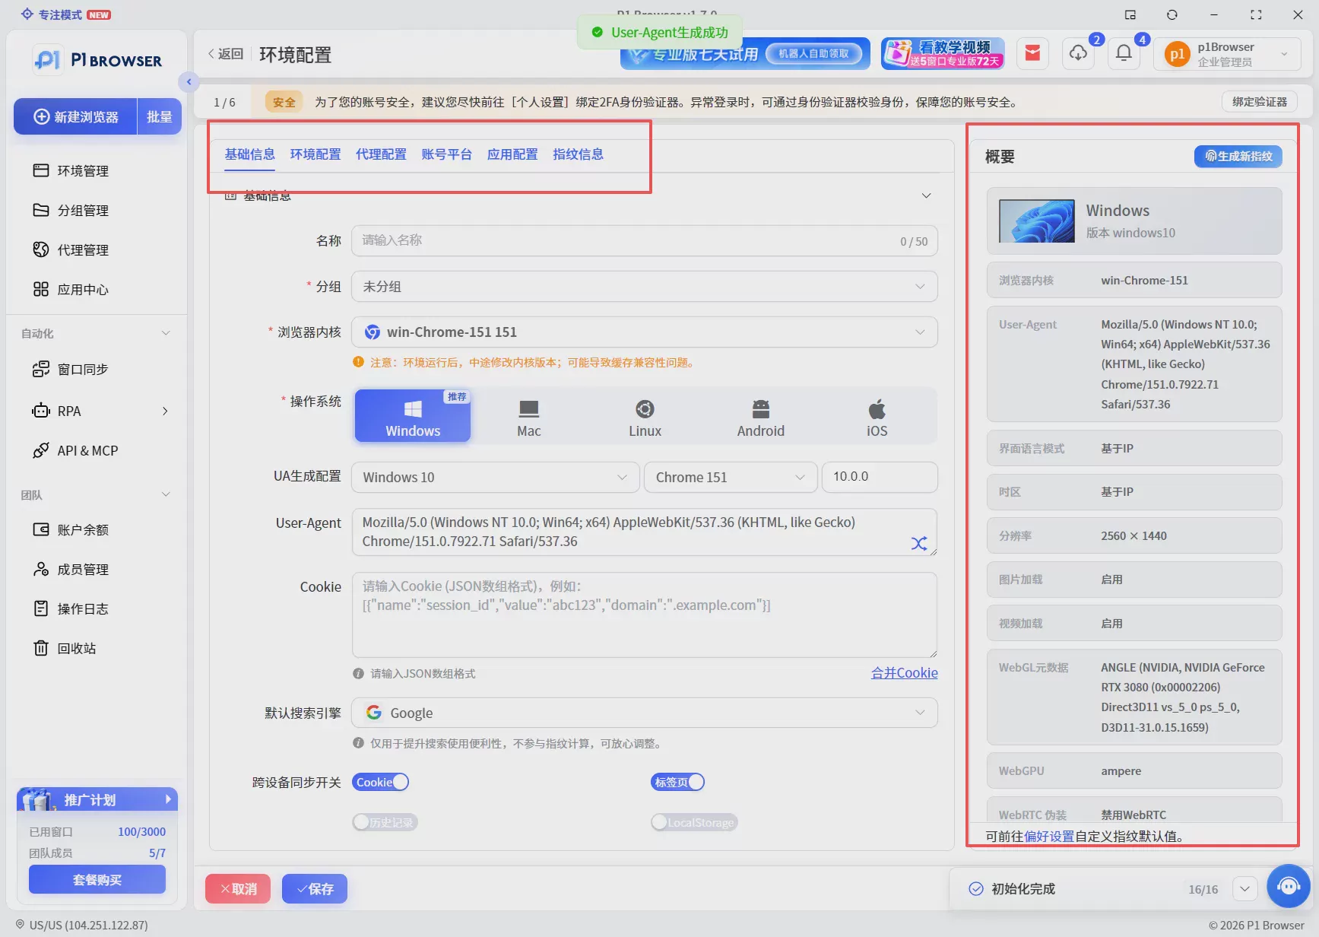The width and height of the screenshot is (1319, 937).
Task: Switch to 代理配置 tab
Action: tap(381, 154)
